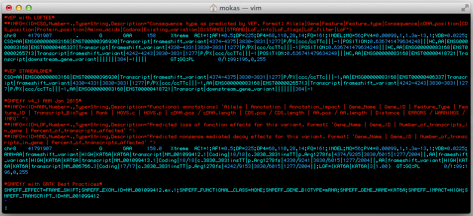Click the "DISTANCE" field name
The width and height of the screenshot is (473, 216).
click(x=212, y=30)
